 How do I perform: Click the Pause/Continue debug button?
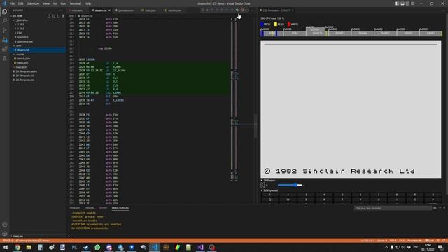pyautogui.click(x=207, y=10)
